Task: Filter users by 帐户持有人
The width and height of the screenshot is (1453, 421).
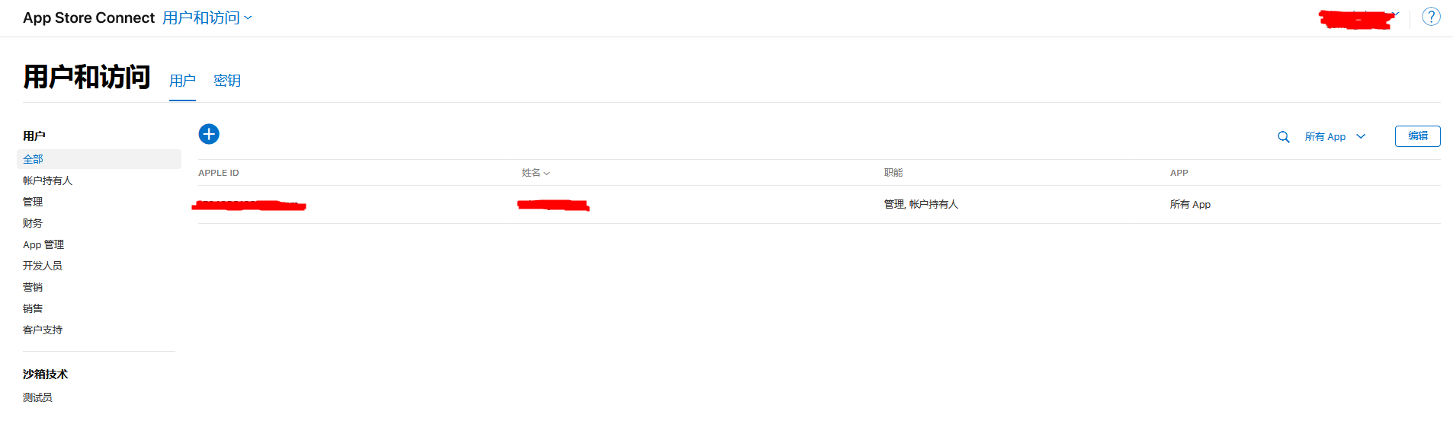Action: click(x=47, y=180)
